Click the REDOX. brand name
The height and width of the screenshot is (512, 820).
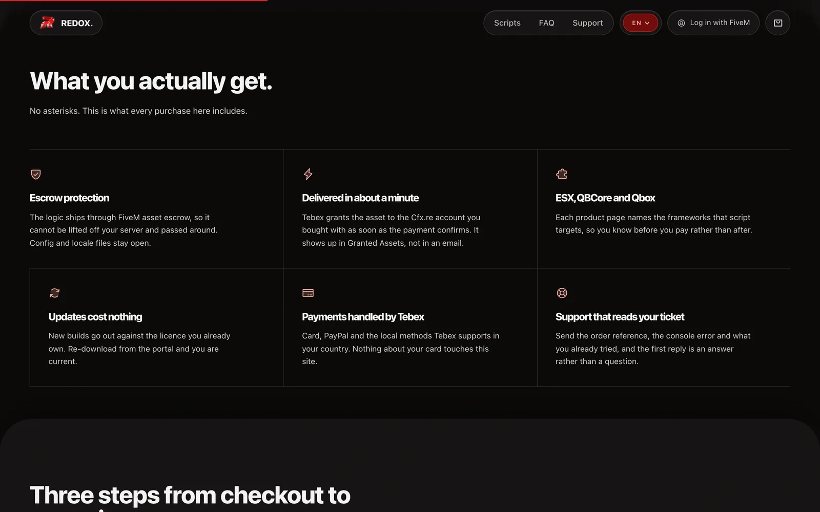click(77, 23)
